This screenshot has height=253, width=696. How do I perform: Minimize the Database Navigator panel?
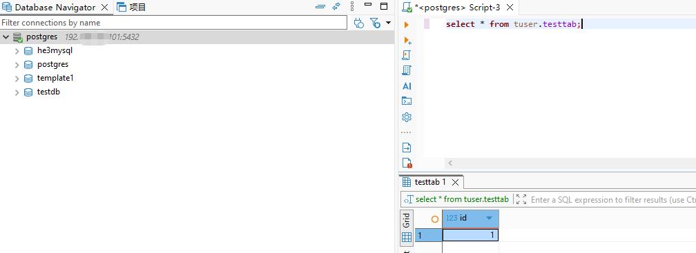click(367, 5)
